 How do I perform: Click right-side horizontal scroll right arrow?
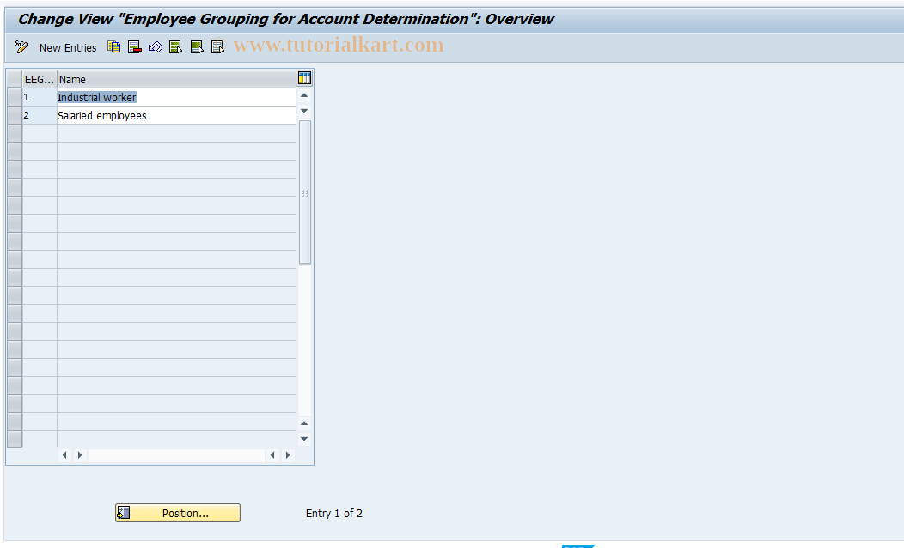coord(288,455)
